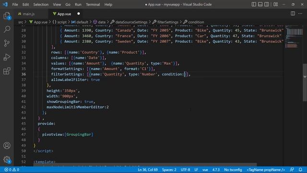The width and height of the screenshot is (307, 173).
Task: Open notifications bell in status bar
Action: point(300,170)
